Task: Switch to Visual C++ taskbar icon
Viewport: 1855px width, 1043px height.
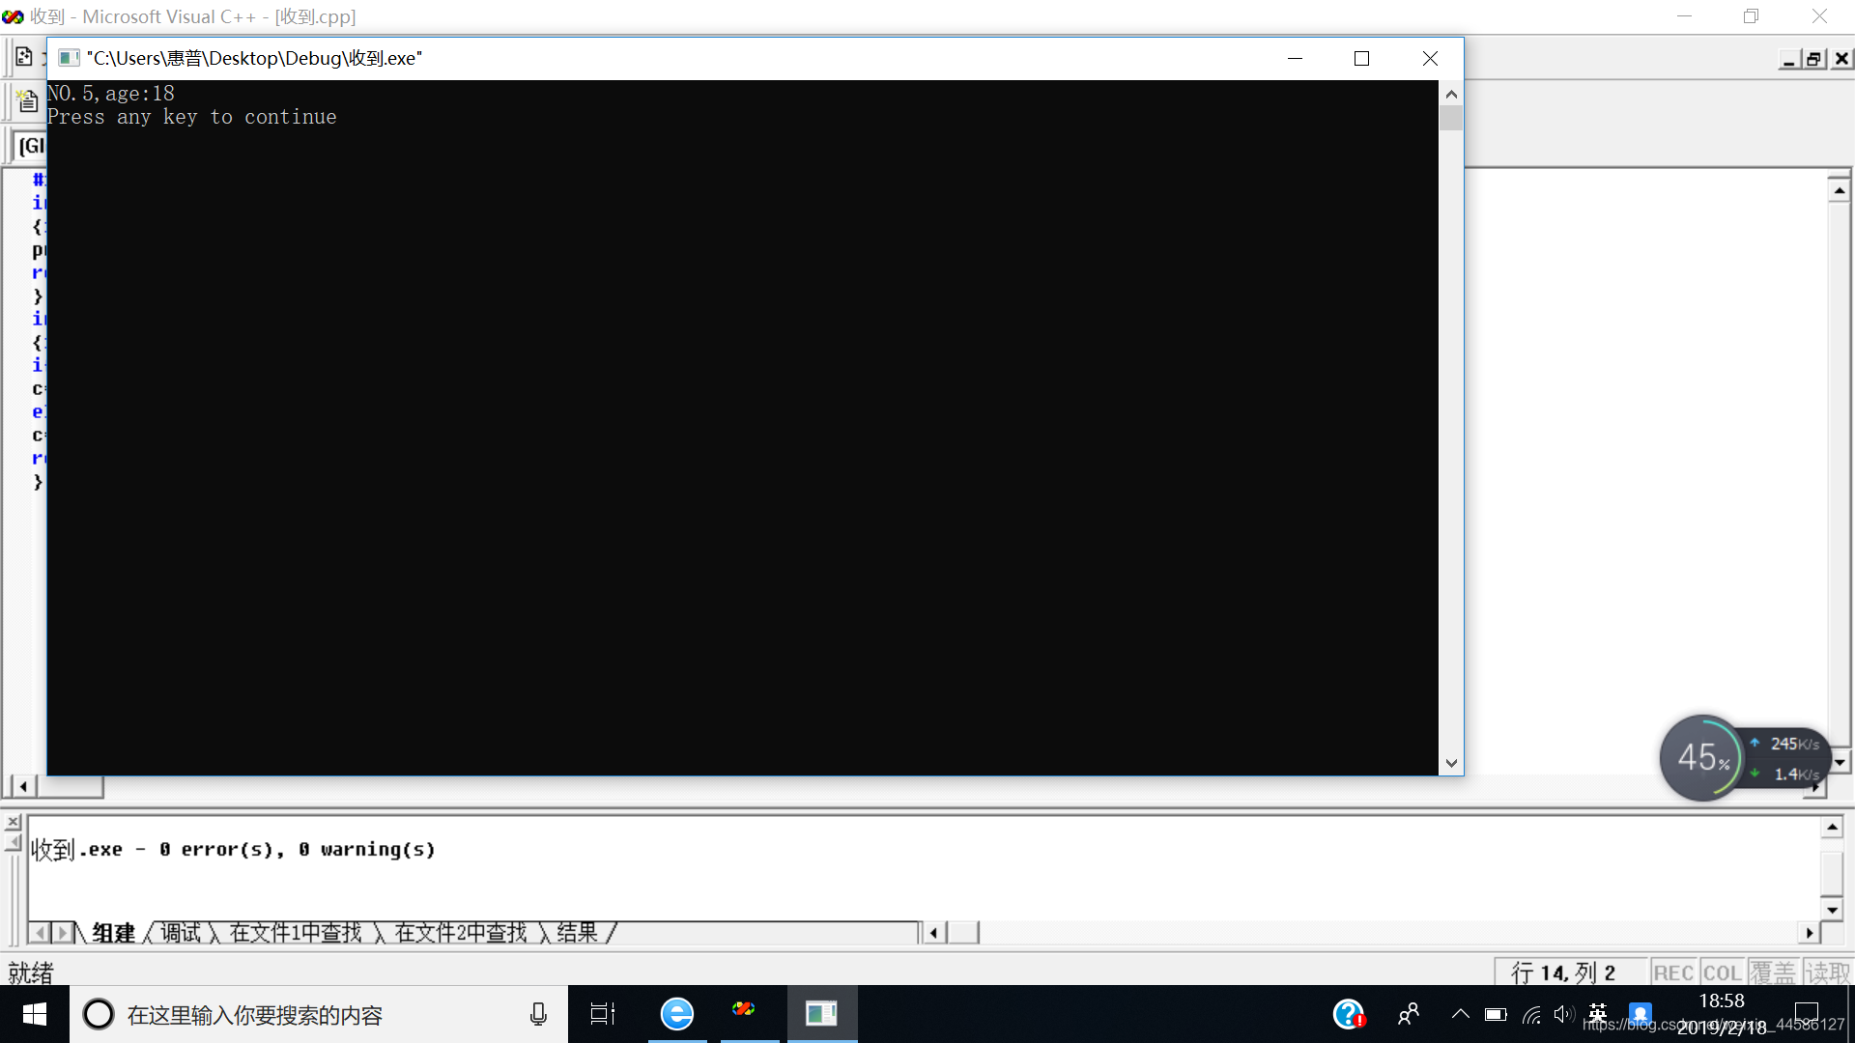Action: (x=743, y=1010)
